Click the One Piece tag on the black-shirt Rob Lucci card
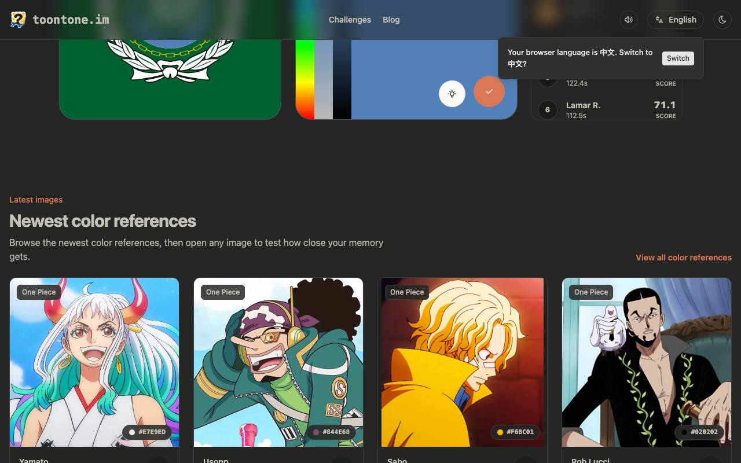Screen dimensions: 741x463 point(591,292)
